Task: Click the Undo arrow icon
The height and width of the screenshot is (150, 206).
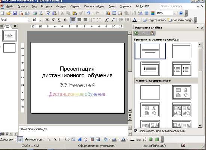Action: tap(88, 13)
